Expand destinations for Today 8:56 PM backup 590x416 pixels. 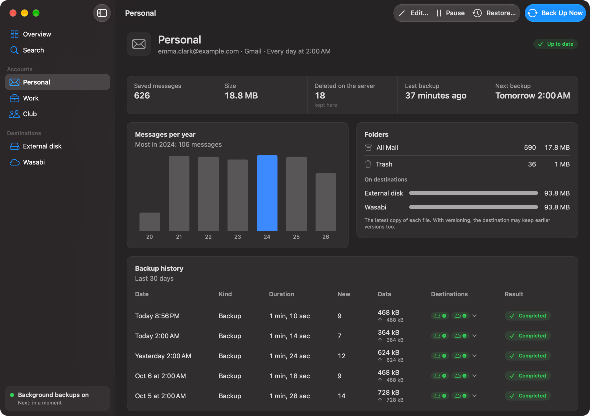click(474, 316)
